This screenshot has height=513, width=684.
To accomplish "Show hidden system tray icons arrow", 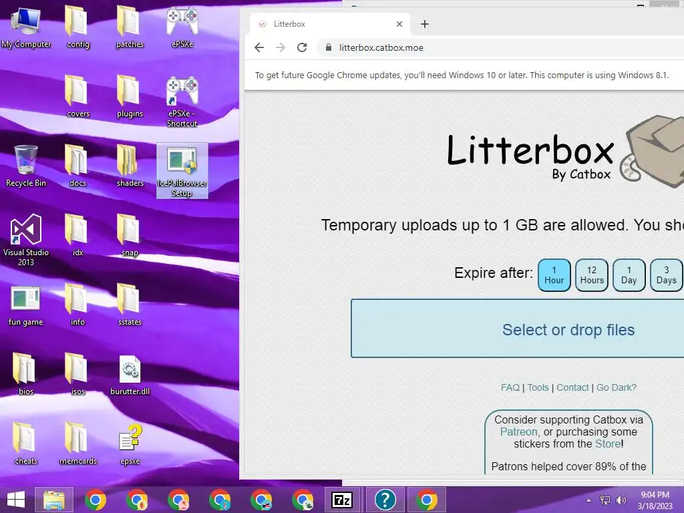I will (x=588, y=500).
